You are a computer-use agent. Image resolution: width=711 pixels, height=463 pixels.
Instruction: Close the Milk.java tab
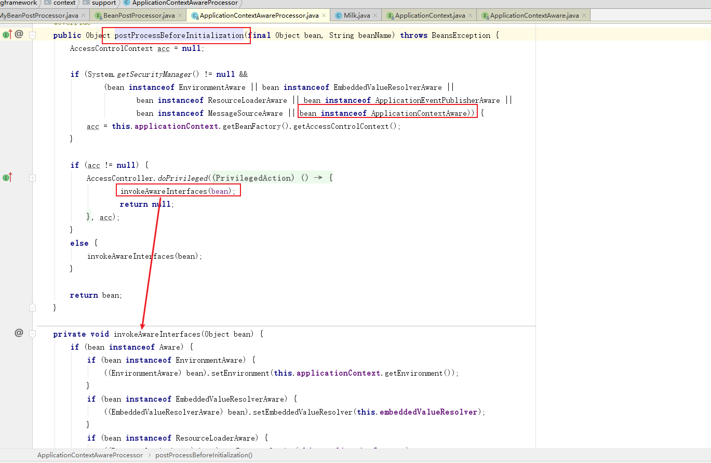(x=375, y=16)
